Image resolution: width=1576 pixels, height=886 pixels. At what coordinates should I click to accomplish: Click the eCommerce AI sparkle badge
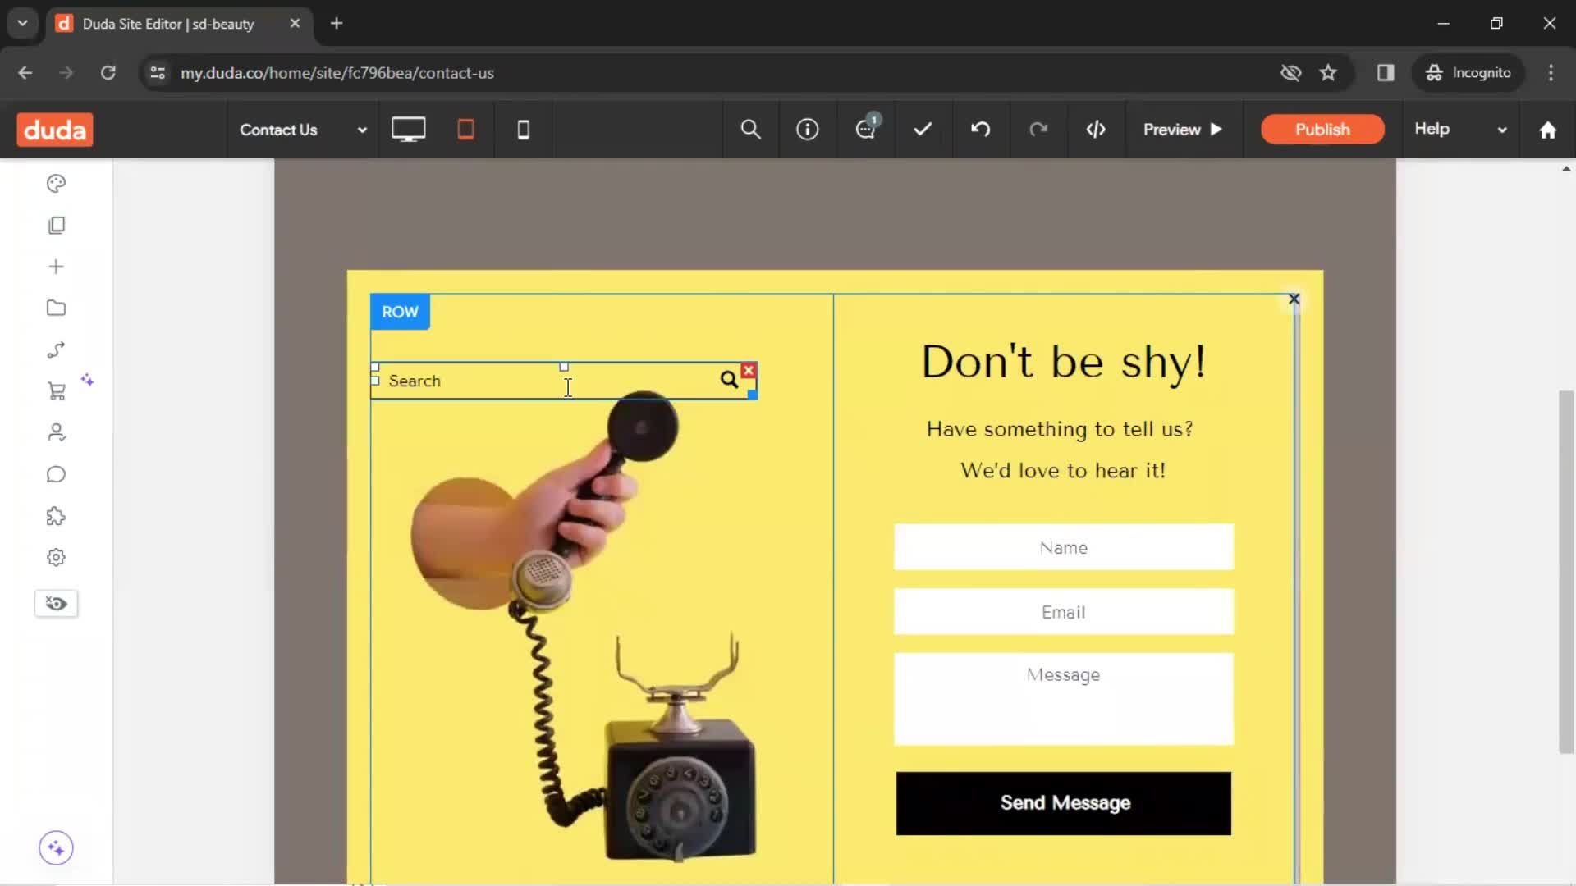(x=87, y=380)
